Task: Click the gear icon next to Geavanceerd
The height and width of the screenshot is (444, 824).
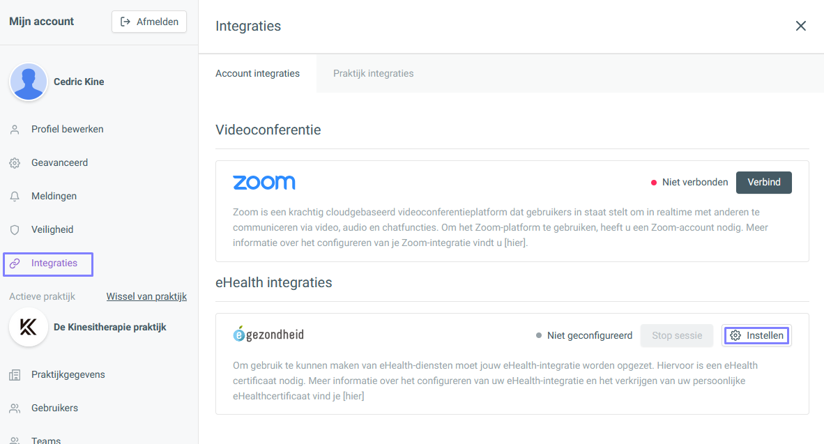Action: click(15, 163)
